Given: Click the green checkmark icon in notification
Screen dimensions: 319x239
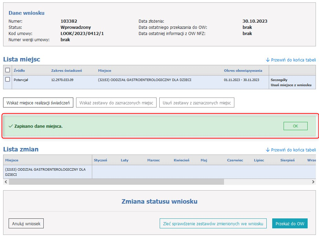Looking at the screenshot, I should click(x=10, y=126).
